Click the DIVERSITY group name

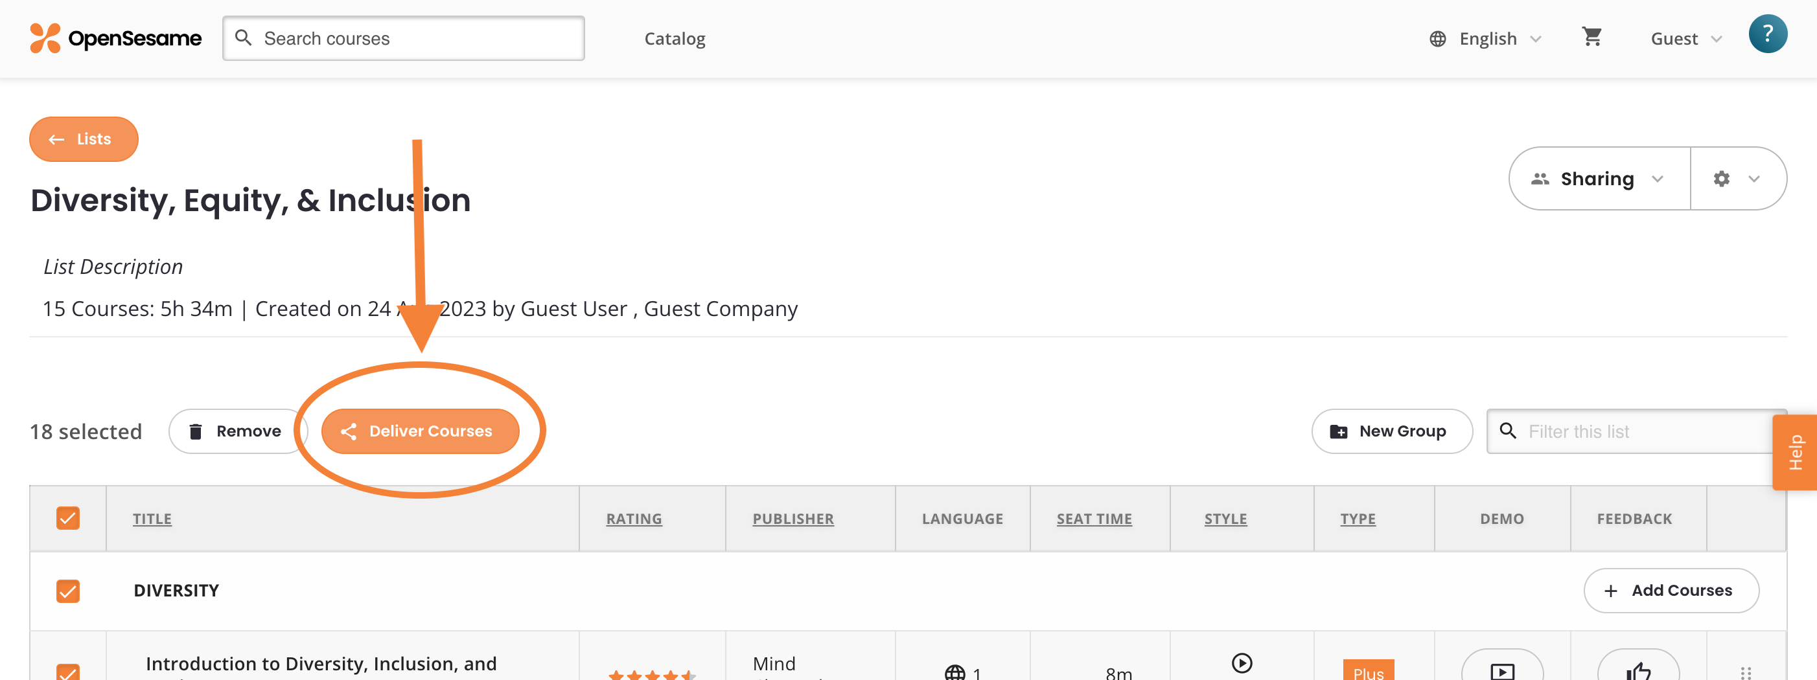[176, 591]
